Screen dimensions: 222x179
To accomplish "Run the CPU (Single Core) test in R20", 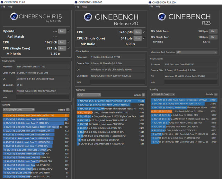I will tap(137, 38).
